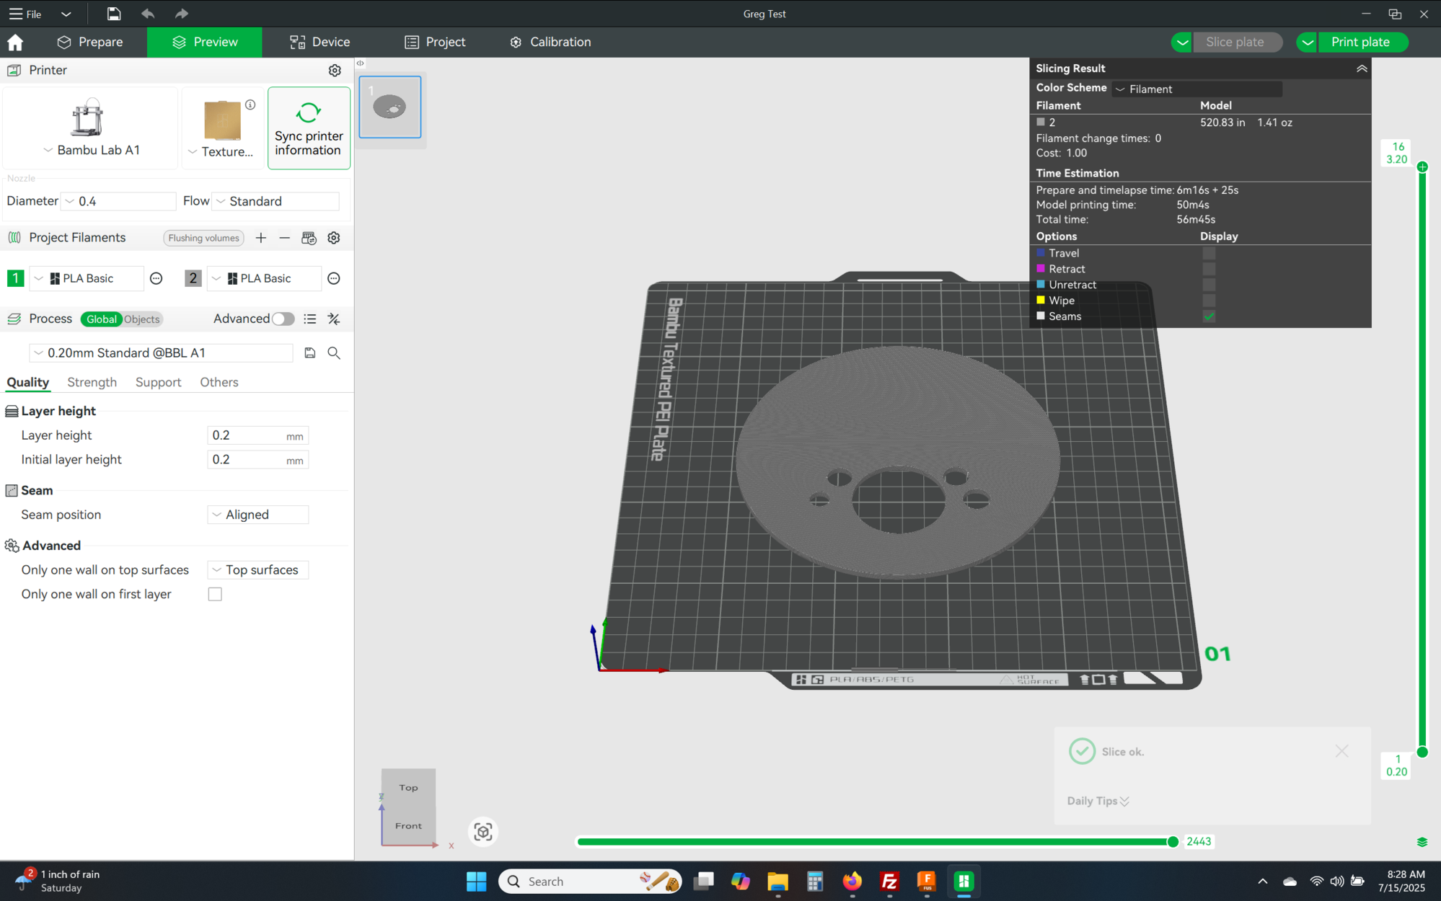Click the Print plate button
1441x901 pixels.
(x=1360, y=42)
